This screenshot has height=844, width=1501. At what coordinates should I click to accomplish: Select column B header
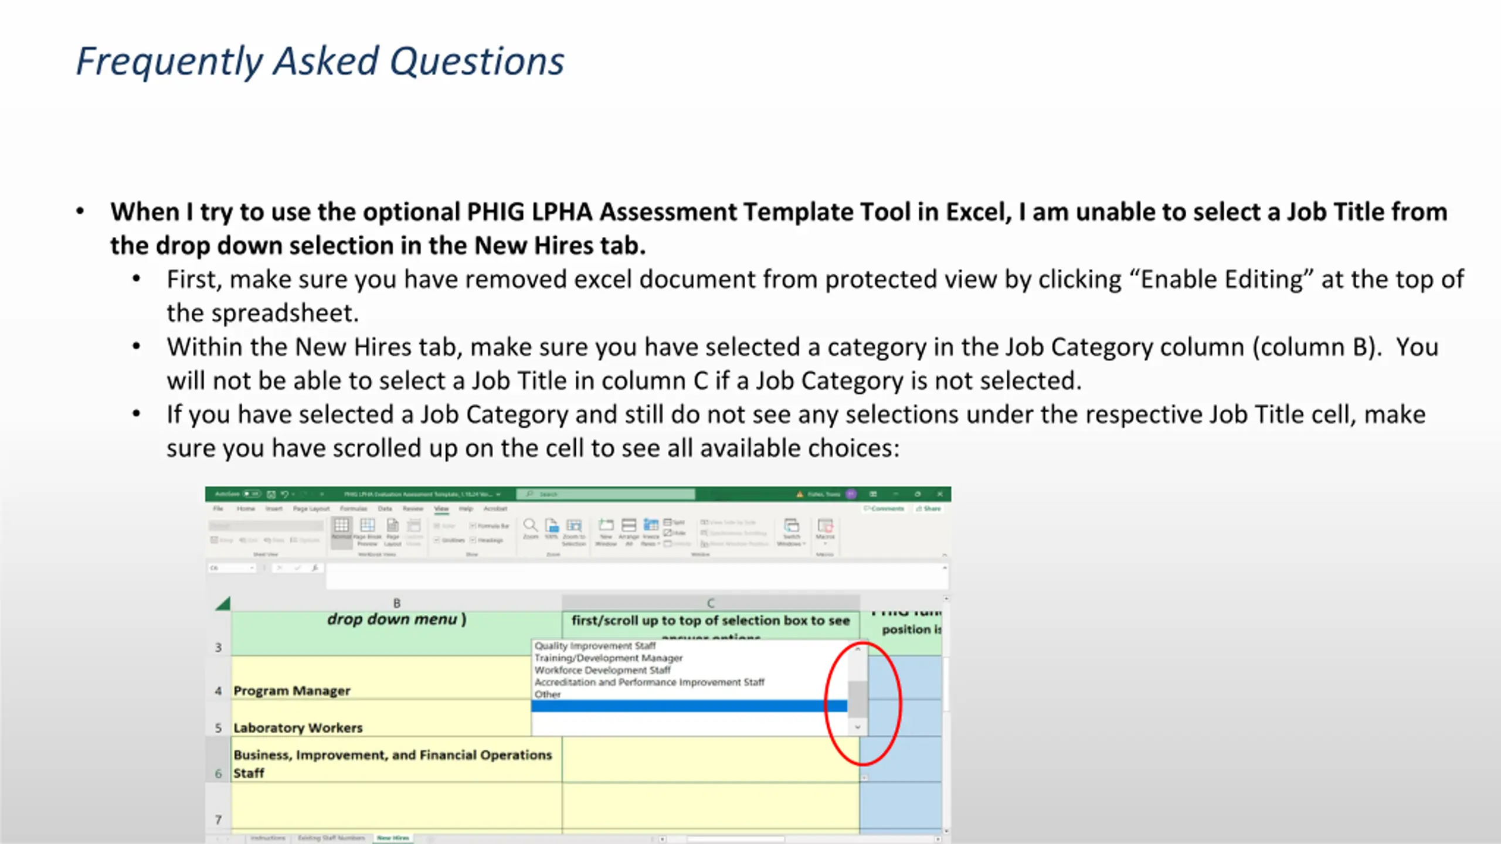point(397,603)
